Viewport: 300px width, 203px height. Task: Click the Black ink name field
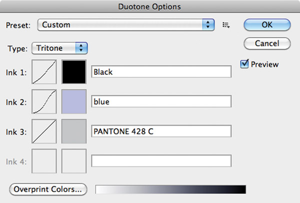click(161, 72)
